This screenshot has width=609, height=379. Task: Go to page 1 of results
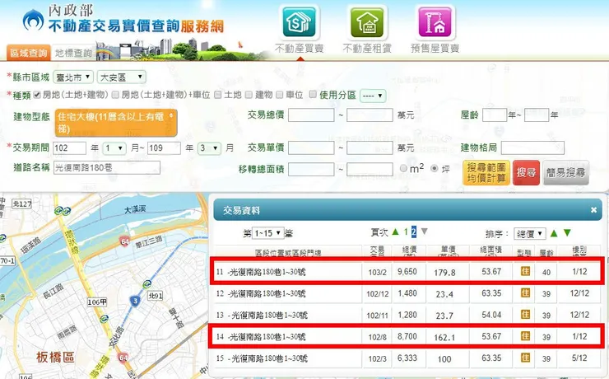(406, 232)
